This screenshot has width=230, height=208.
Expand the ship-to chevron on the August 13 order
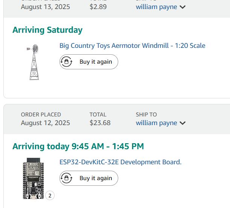coord(183,7)
